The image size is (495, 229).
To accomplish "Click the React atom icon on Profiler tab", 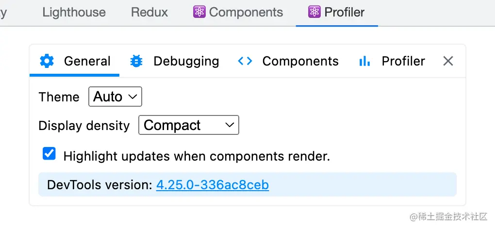I will coord(314,12).
